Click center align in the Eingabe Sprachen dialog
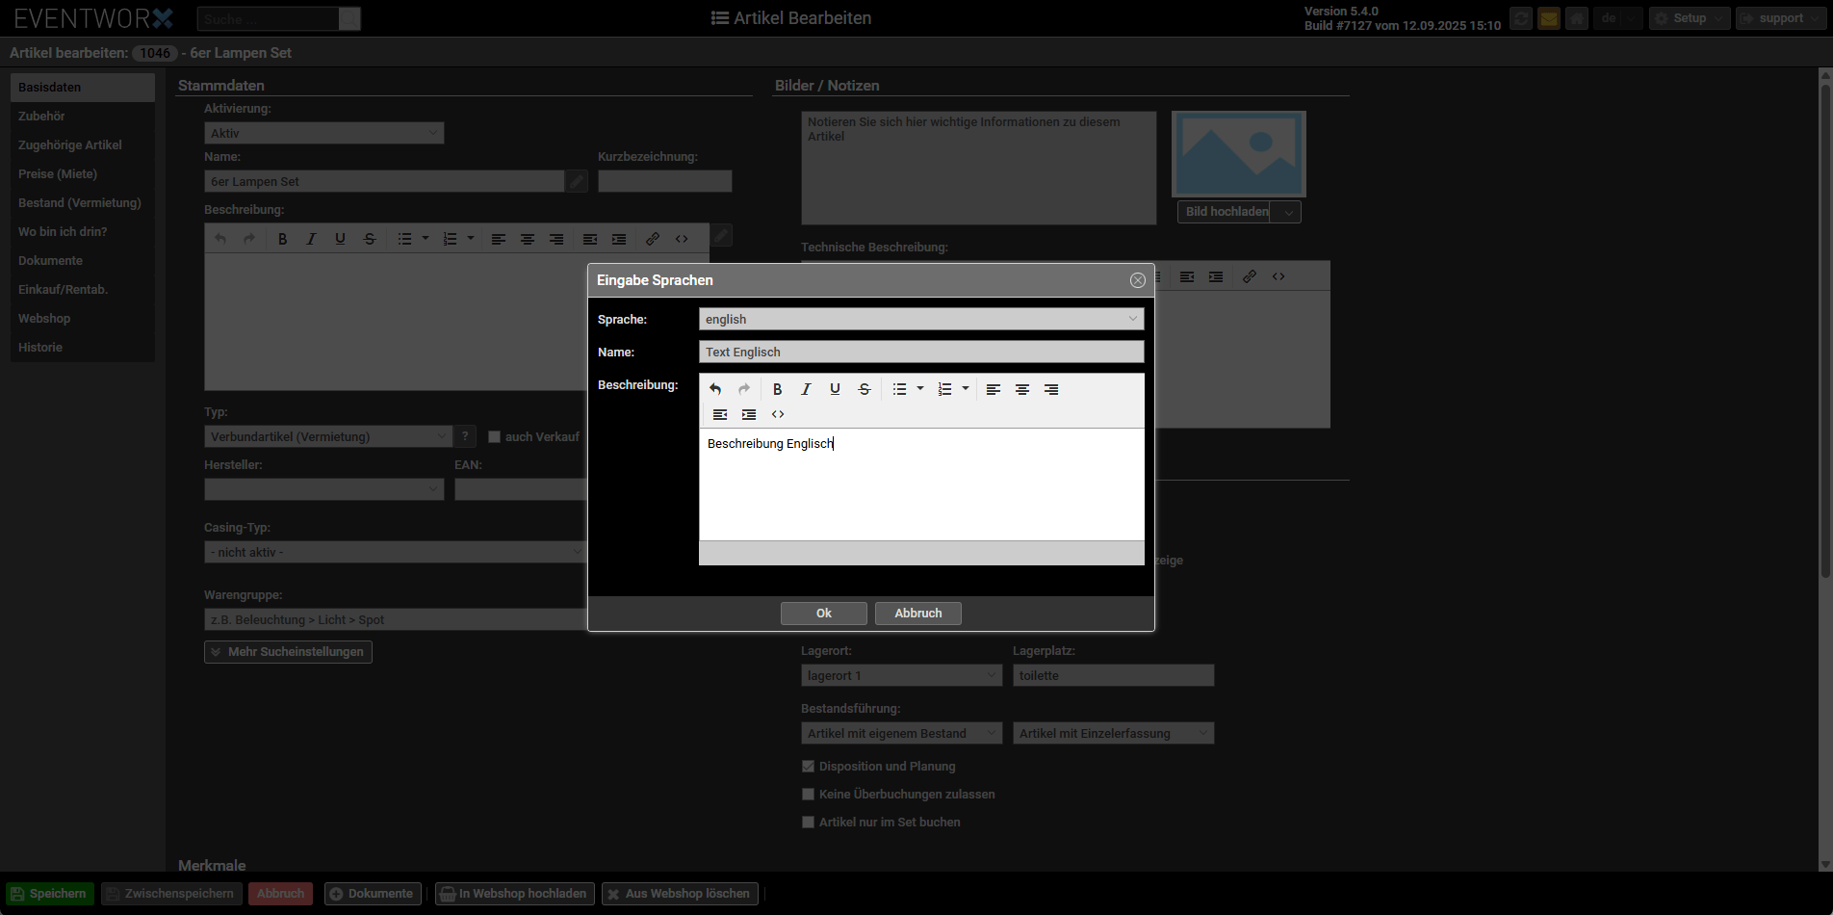This screenshot has height=915, width=1833. 1021,389
